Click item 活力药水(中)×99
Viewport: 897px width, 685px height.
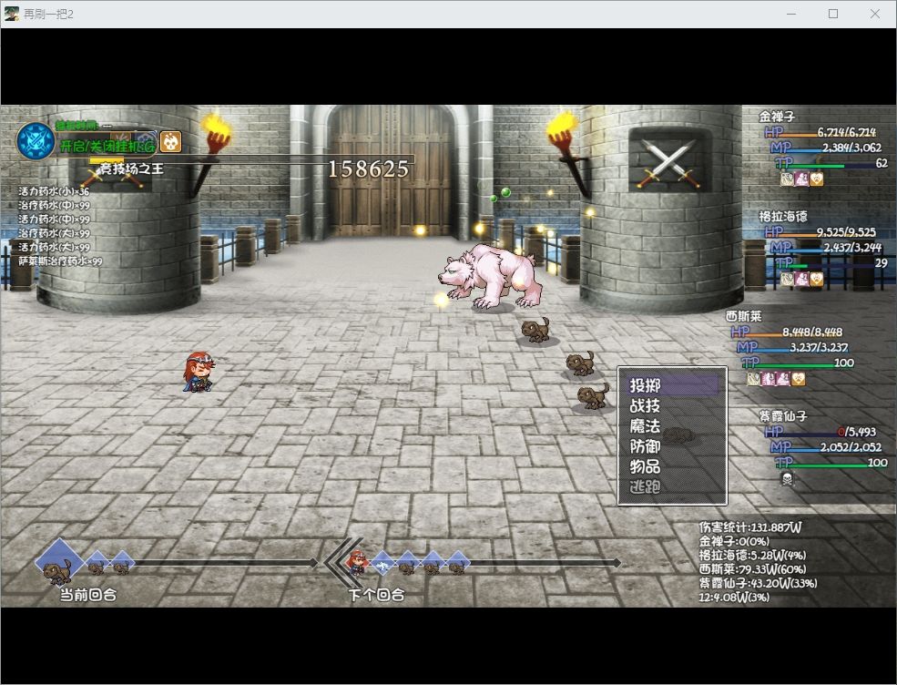click(x=54, y=220)
